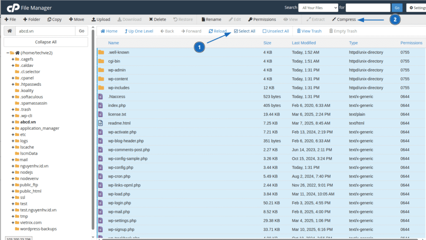The width and height of the screenshot is (426, 240).
Task: Expand the .cpanel tree folder
Action: [x=13, y=78]
